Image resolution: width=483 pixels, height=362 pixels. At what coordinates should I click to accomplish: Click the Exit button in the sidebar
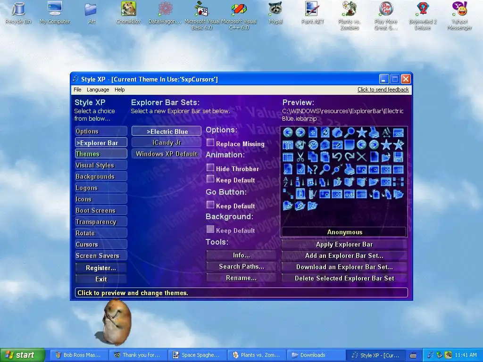tap(101, 279)
